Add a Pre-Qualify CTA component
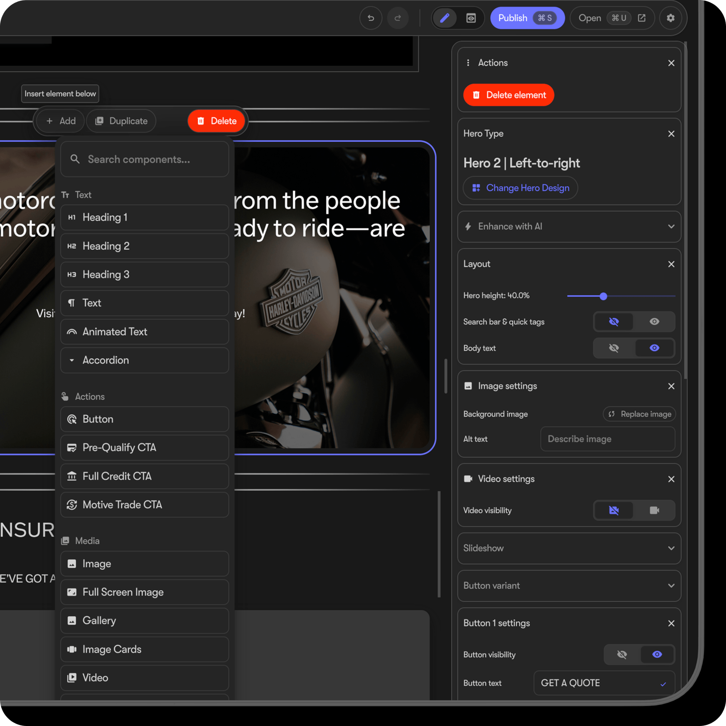 pos(145,448)
